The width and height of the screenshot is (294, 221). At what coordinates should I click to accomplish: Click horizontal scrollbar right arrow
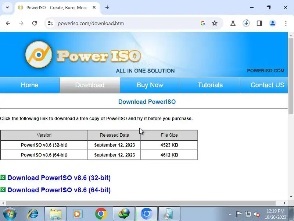284,203
